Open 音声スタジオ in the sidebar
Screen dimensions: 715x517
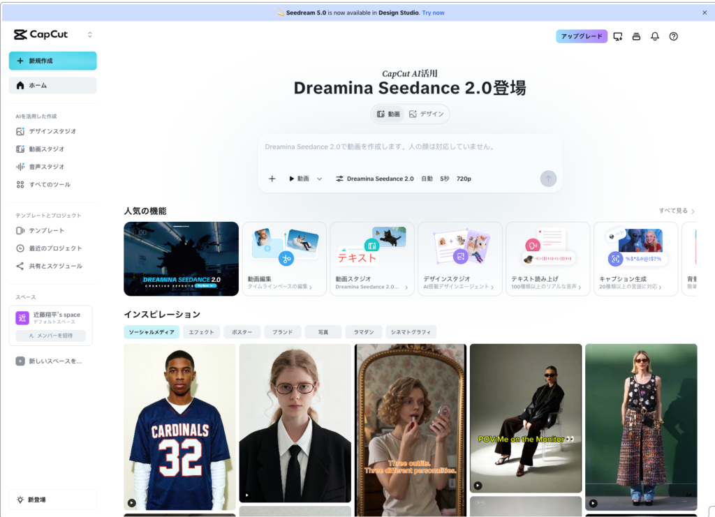[x=46, y=167]
